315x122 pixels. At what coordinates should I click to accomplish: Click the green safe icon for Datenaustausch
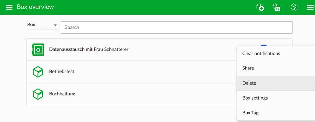point(38,50)
